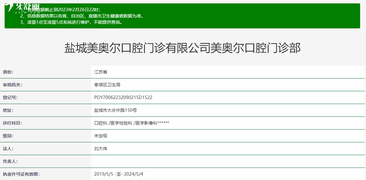Screen dimensions: 366x180
Task: Click the value 口腔科 /医学检验科 /医学影像科
Action: point(132,123)
